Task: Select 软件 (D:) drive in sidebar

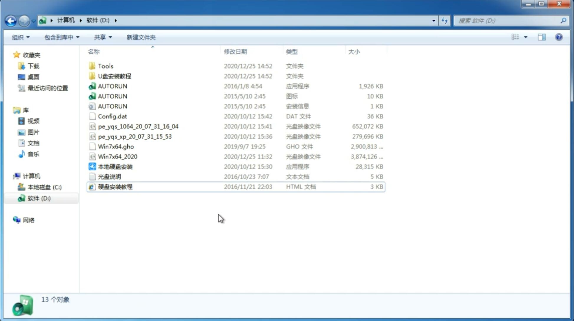Action: tap(39, 198)
